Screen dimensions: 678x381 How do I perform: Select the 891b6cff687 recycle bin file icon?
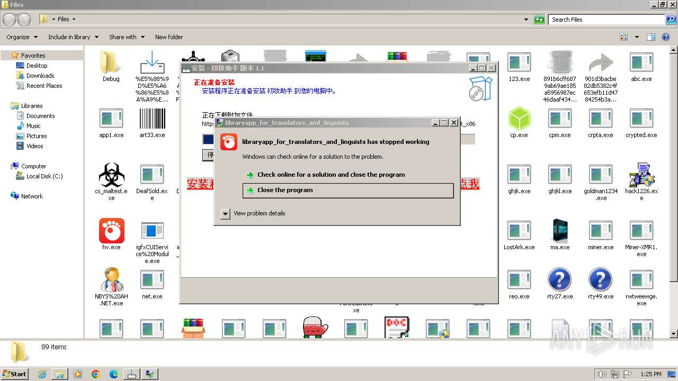(560, 62)
